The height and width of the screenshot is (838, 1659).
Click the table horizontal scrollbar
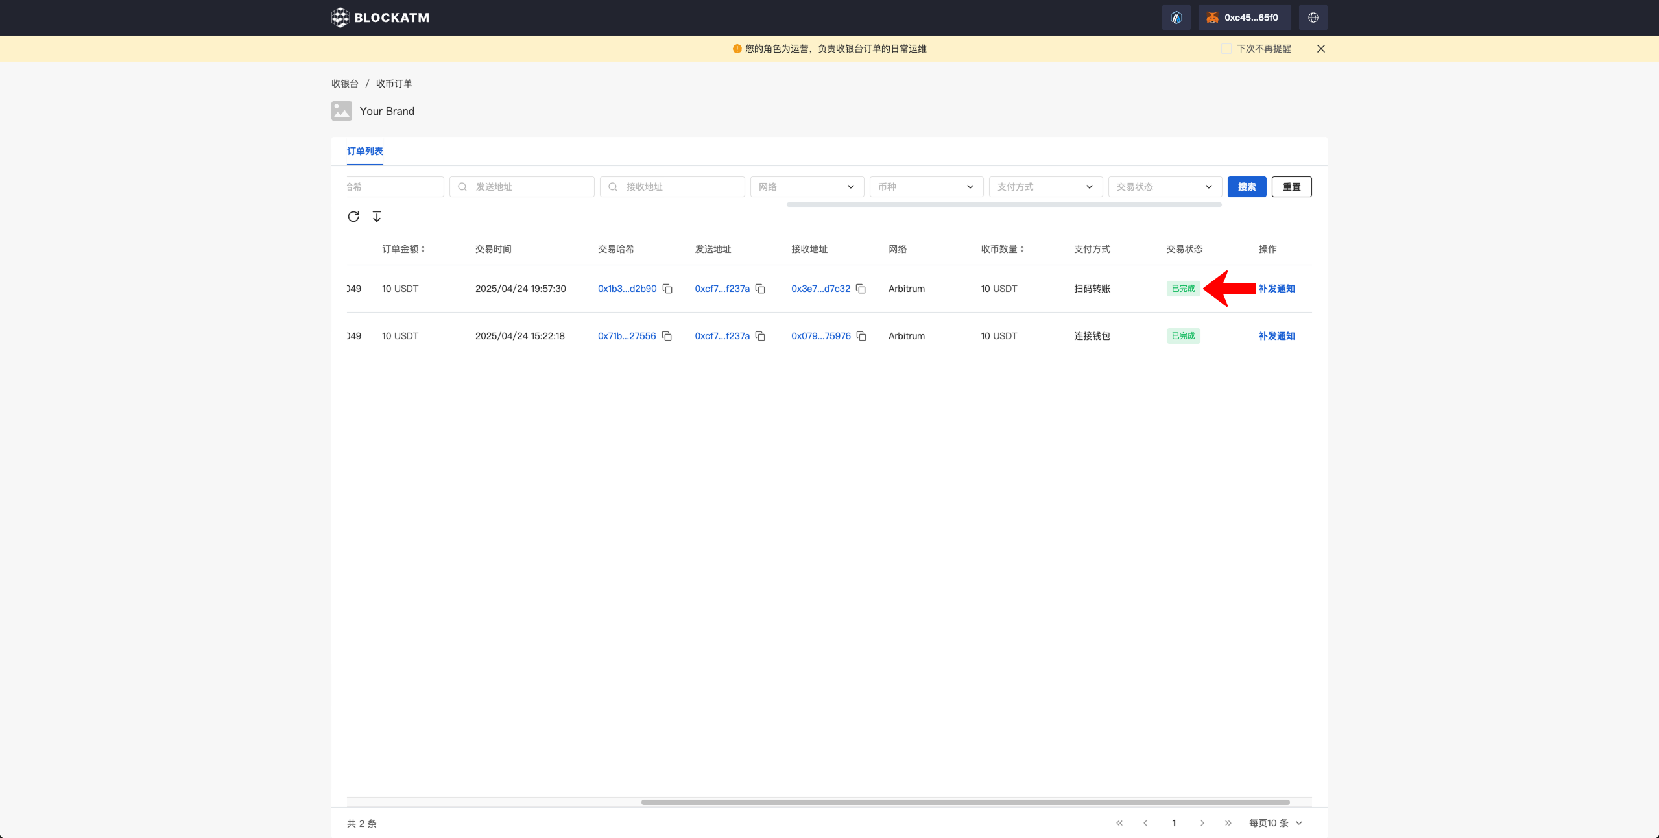964,802
